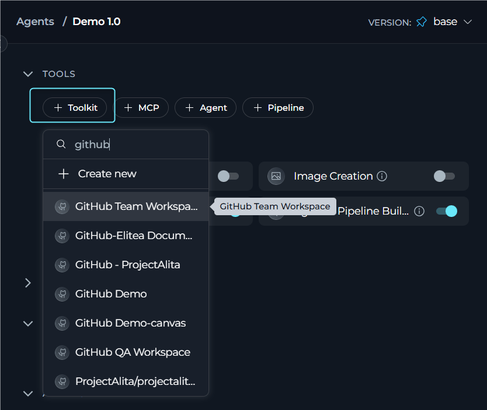Select ProjectAlita/projectalit... toolkit
This screenshot has width=487, height=410.
(126, 381)
